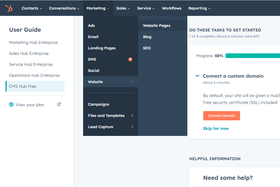
Task: Click the Connect domain button
Action: tap(222, 116)
